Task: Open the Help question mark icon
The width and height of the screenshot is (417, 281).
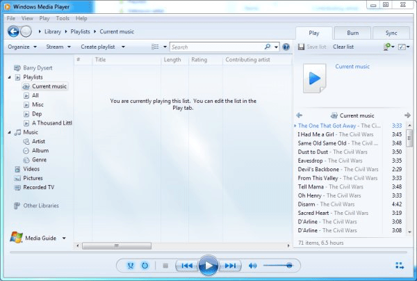Action: [286, 47]
